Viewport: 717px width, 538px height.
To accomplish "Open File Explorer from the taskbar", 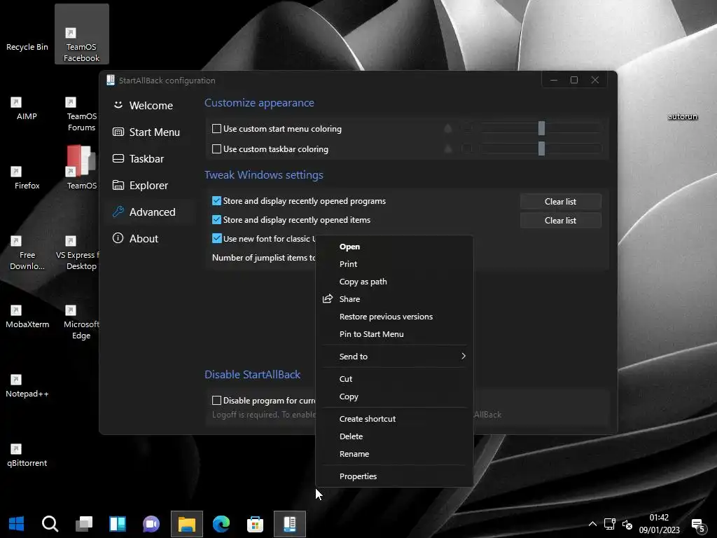I will 186,523.
